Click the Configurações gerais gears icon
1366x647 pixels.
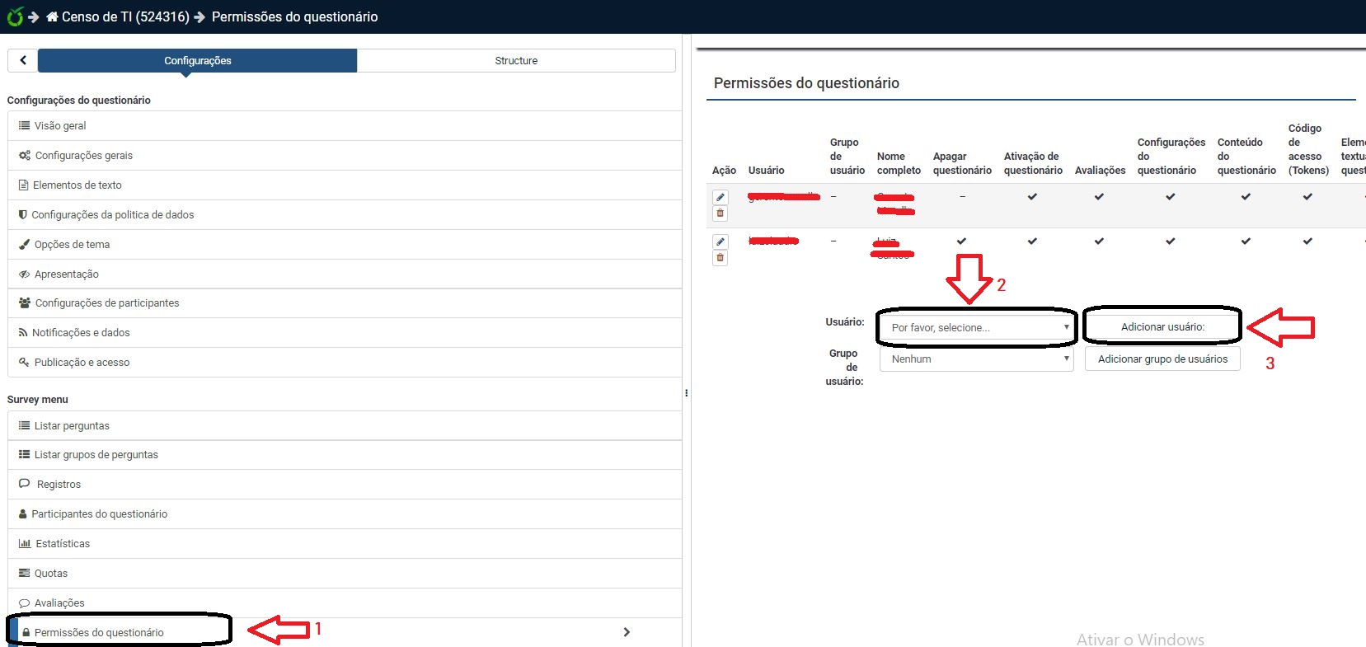25,155
